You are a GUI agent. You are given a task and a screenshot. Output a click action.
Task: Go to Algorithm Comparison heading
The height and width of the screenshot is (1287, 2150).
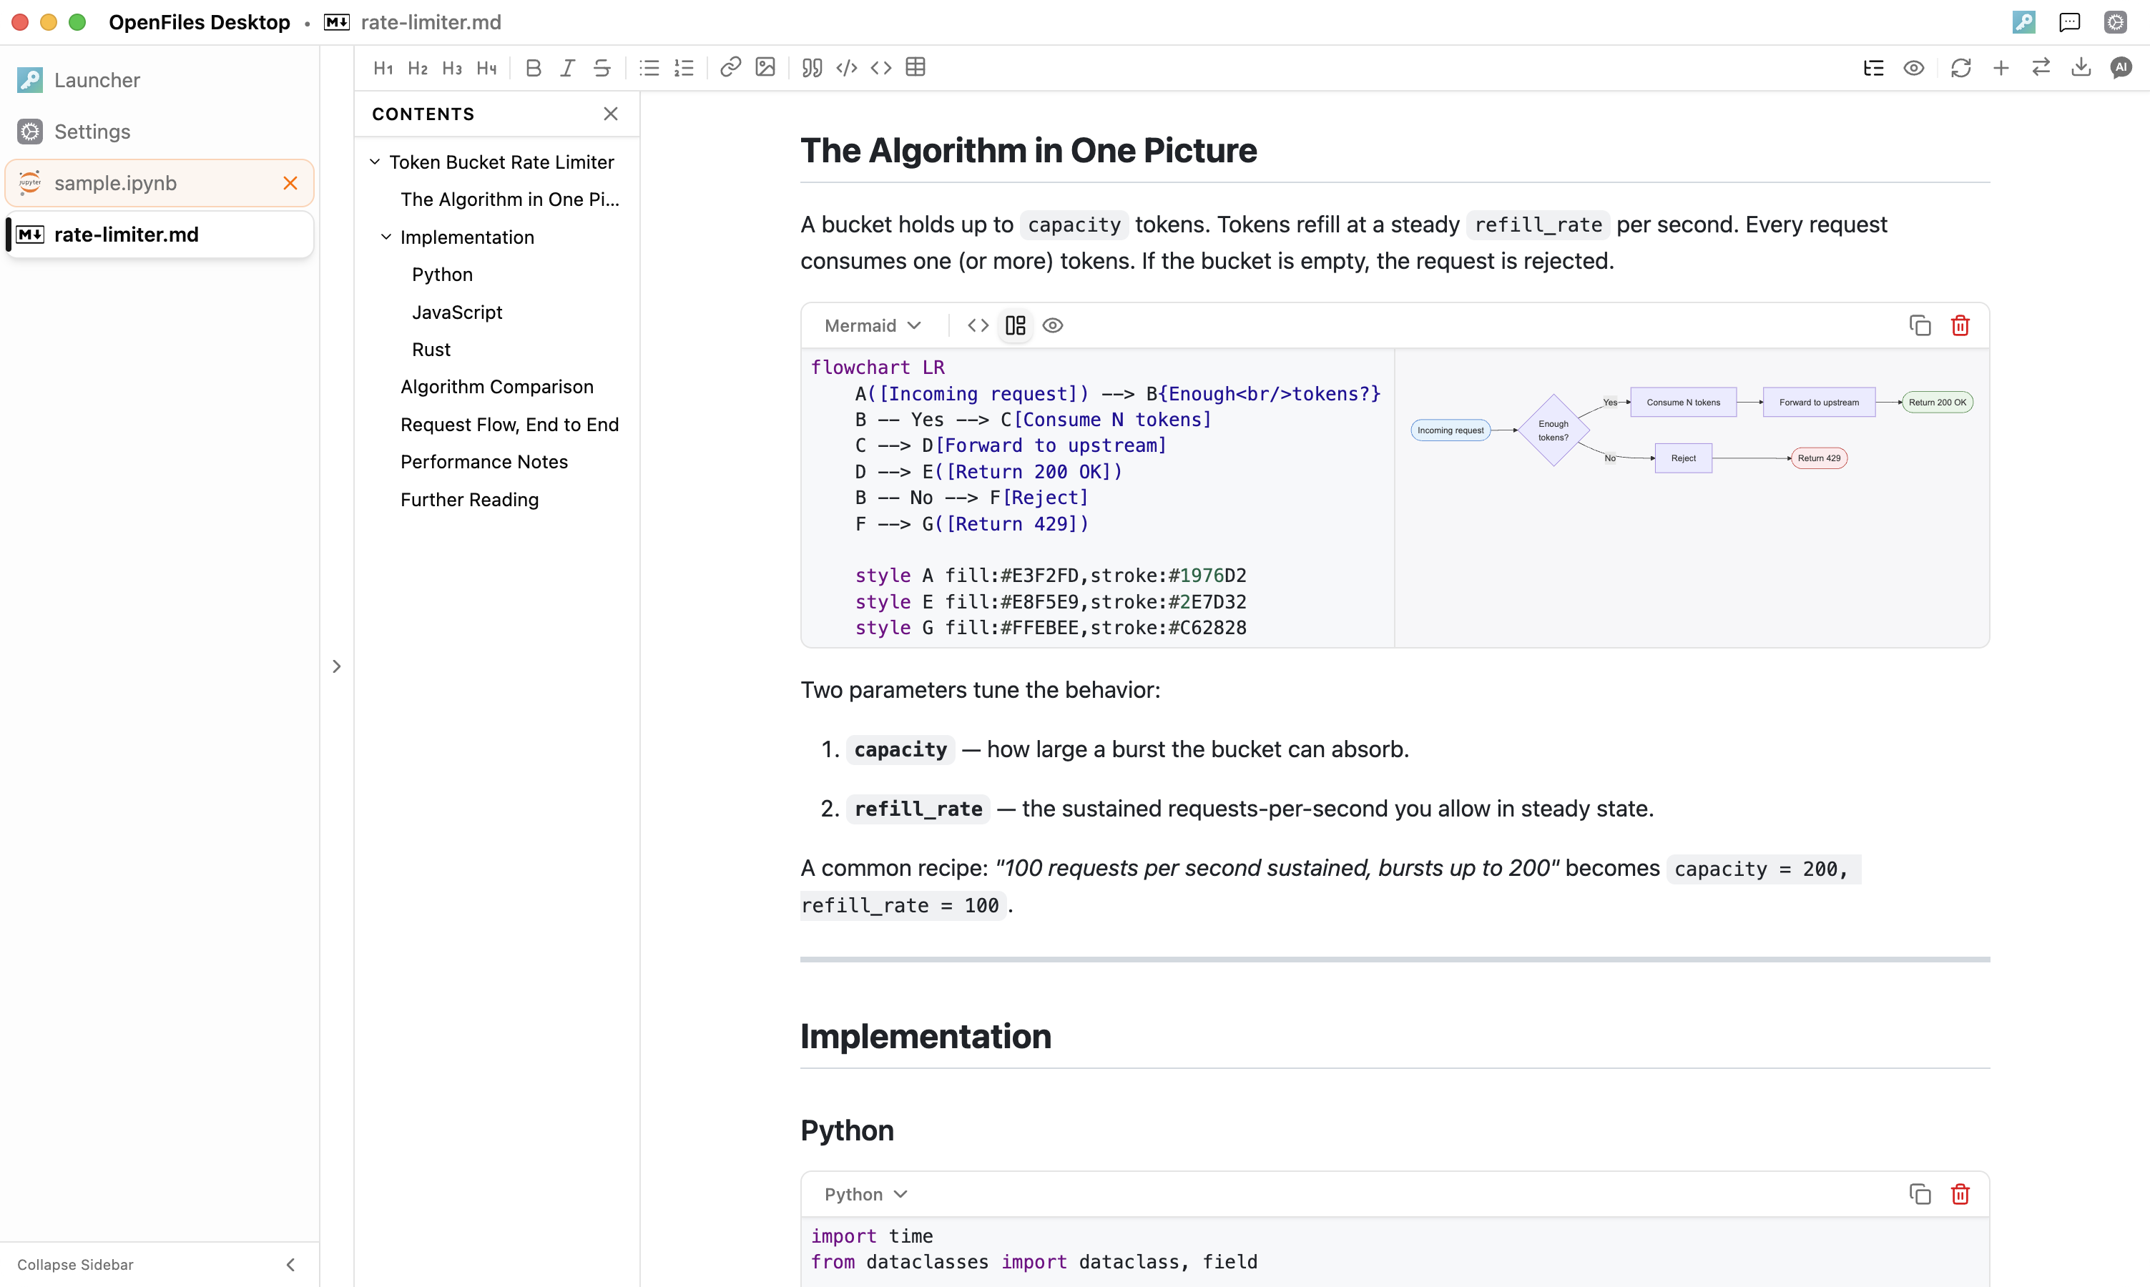497,387
